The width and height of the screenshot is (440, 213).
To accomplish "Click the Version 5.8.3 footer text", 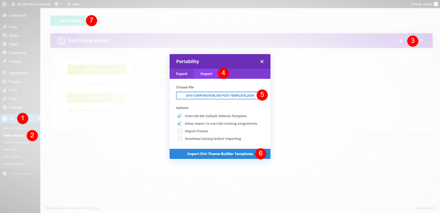I will (426, 208).
